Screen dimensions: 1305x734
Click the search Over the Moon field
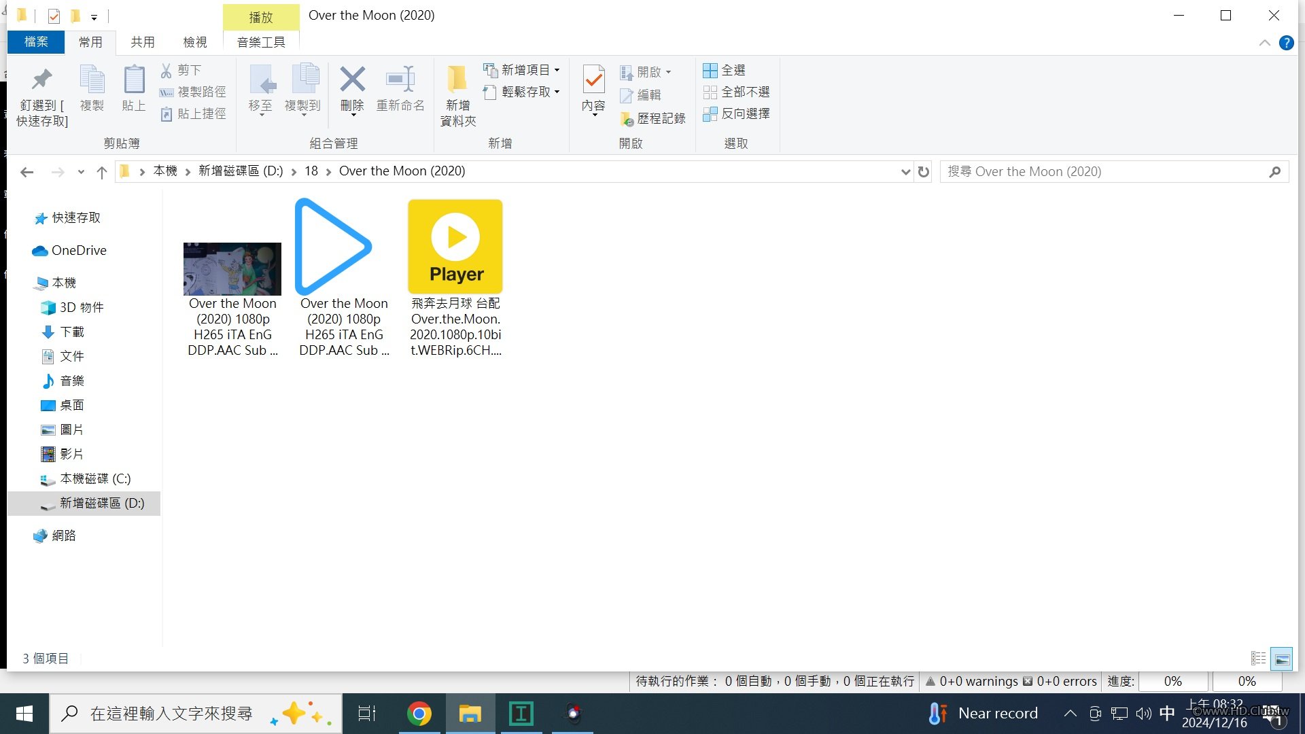(1101, 172)
